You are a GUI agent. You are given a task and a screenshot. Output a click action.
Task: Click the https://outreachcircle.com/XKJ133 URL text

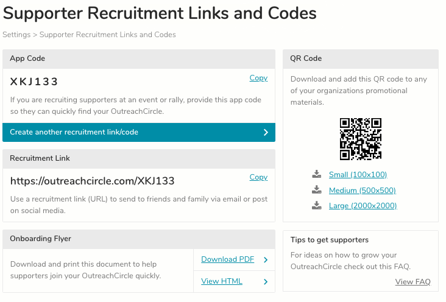pyautogui.click(x=92, y=181)
